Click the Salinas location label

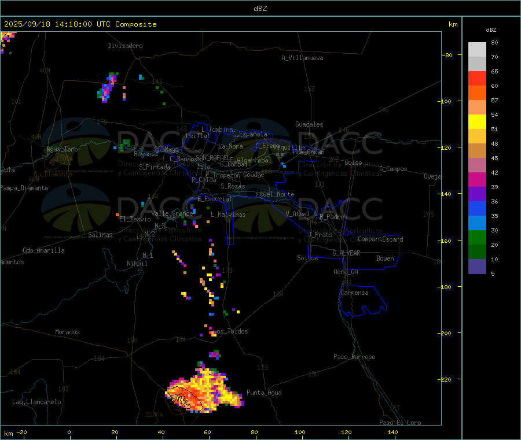100,235
